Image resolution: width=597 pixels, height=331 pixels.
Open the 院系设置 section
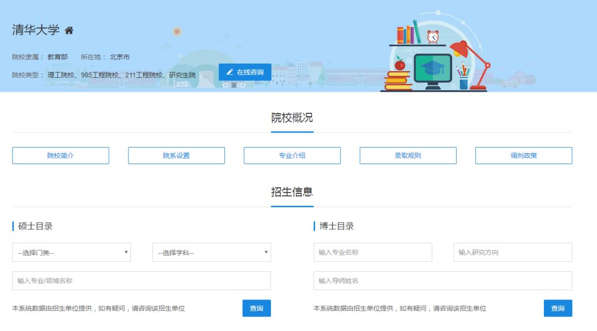tap(176, 156)
